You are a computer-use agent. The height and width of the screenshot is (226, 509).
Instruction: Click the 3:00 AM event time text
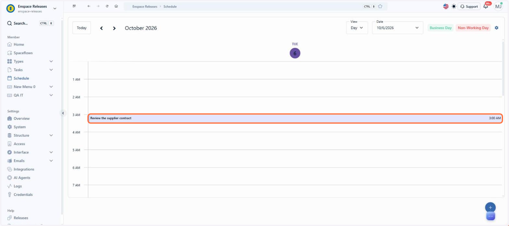click(x=495, y=118)
